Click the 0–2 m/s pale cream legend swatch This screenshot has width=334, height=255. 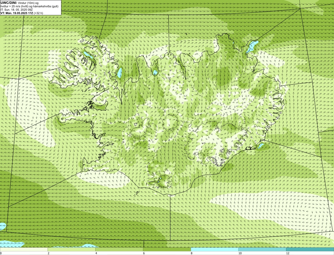coord(24,249)
